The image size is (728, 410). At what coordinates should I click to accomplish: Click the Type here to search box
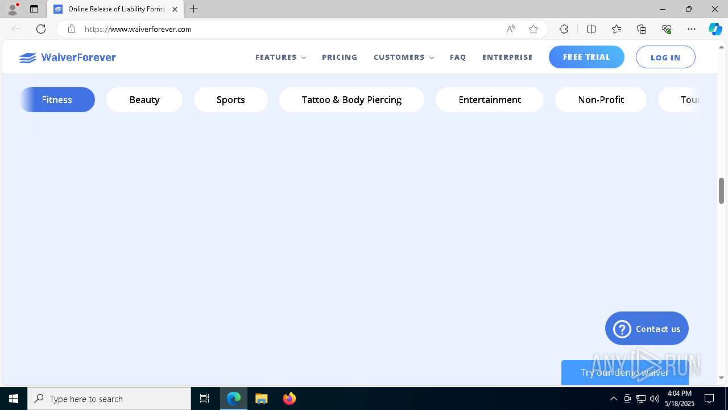[109, 399]
